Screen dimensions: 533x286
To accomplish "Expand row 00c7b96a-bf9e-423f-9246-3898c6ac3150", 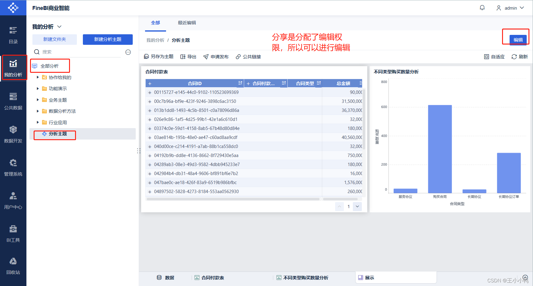I will [150, 102].
